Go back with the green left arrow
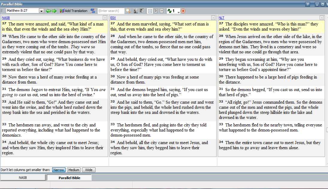Viewport: 328px width, 189px height. click(48, 11)
